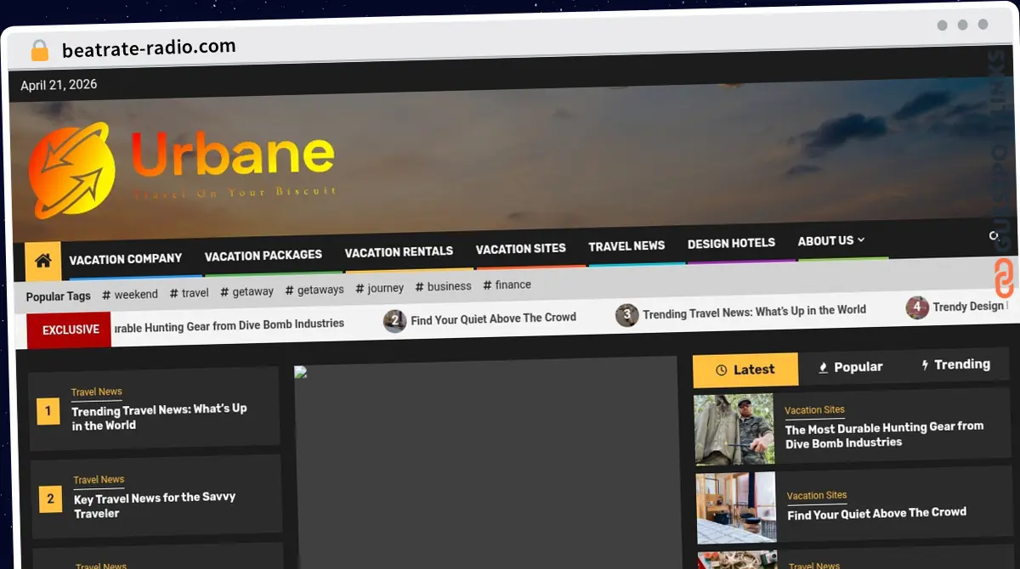1020x569 pixels.
Task: Open the # finance tag
Action: click(507, 285)
